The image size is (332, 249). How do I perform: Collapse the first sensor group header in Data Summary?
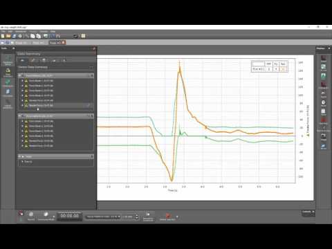click(x=20, y=75)
